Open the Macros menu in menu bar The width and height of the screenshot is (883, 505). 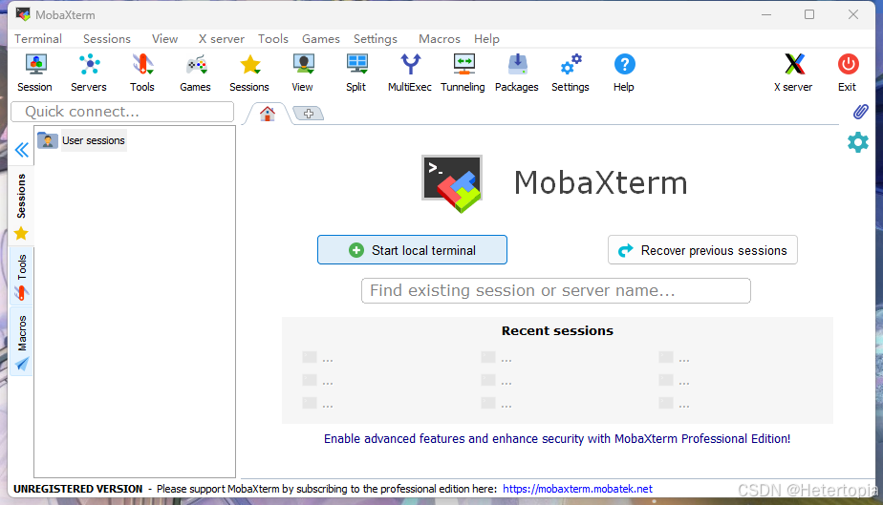tap(440, 39)
